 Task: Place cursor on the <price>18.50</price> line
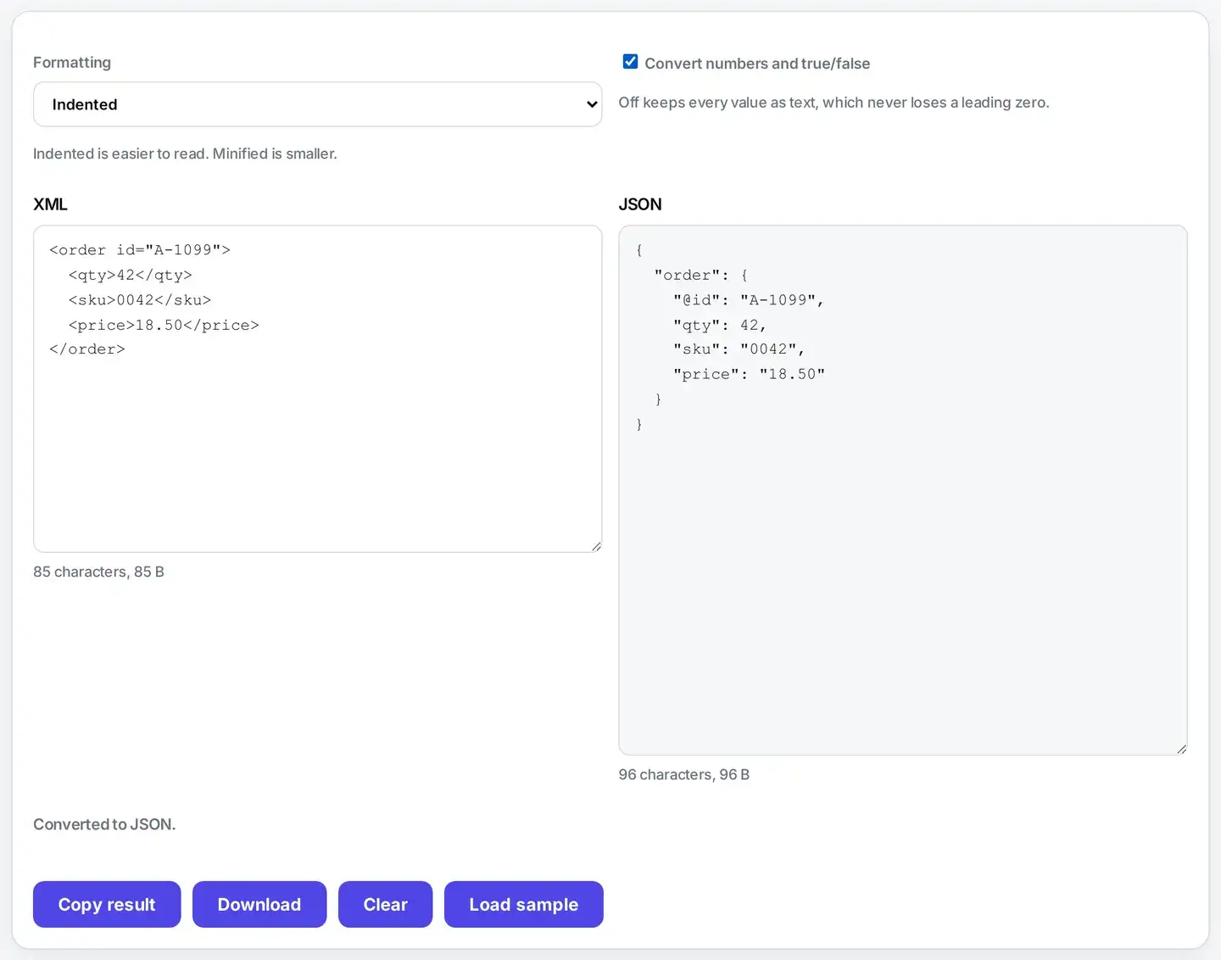pyautogui.click(x=164, y=325)
